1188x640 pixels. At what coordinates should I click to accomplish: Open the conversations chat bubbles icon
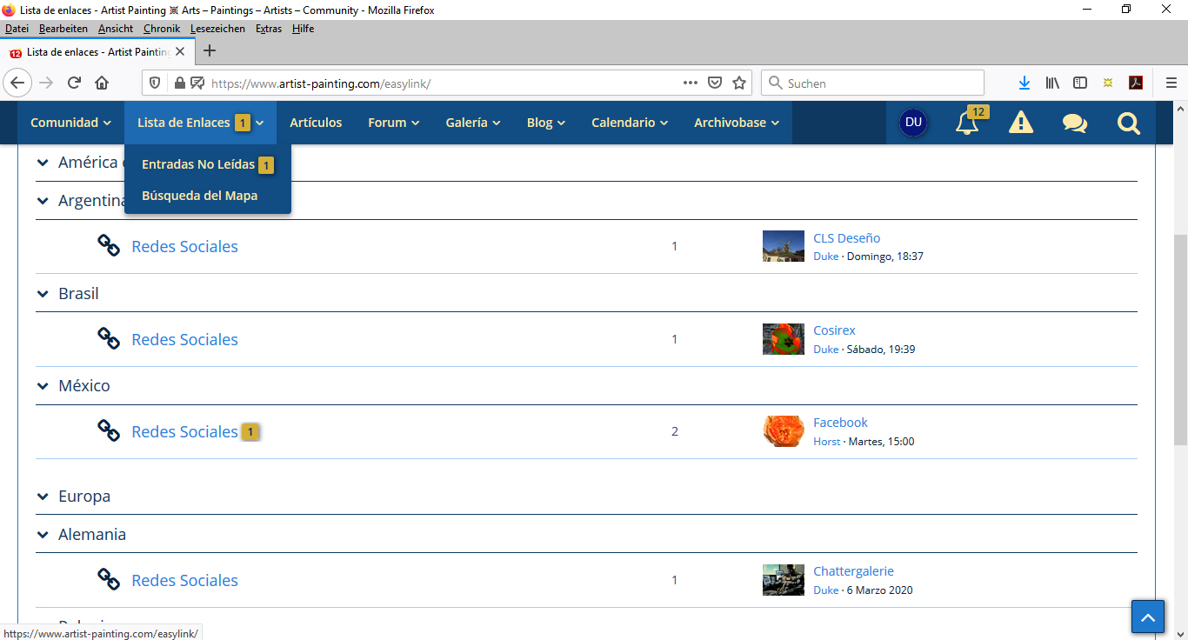[1074, 123]
